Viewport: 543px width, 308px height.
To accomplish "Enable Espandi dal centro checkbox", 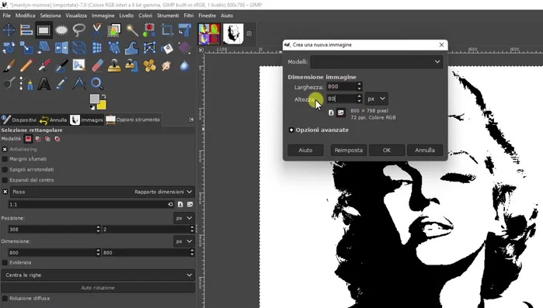I will point(5,180).
